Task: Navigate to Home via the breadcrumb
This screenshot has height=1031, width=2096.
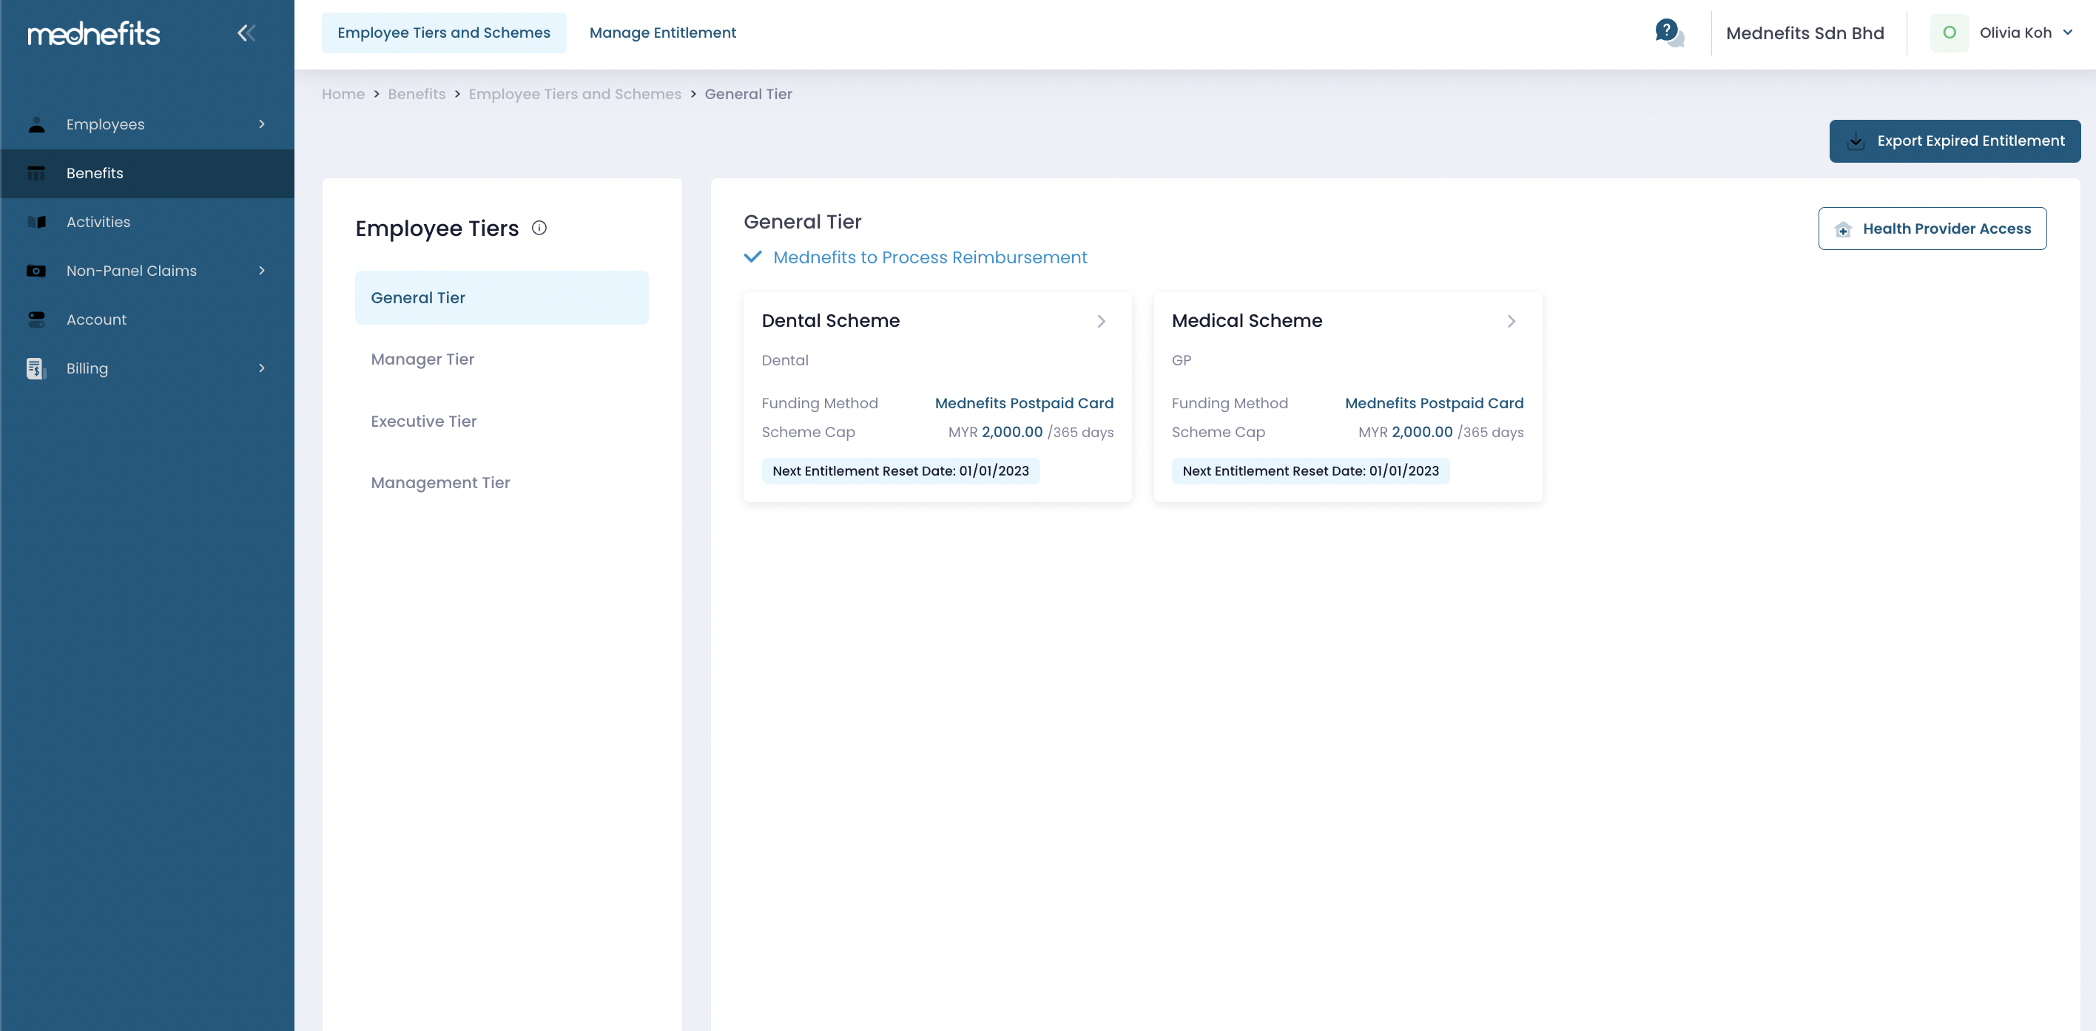Action: 343,93
